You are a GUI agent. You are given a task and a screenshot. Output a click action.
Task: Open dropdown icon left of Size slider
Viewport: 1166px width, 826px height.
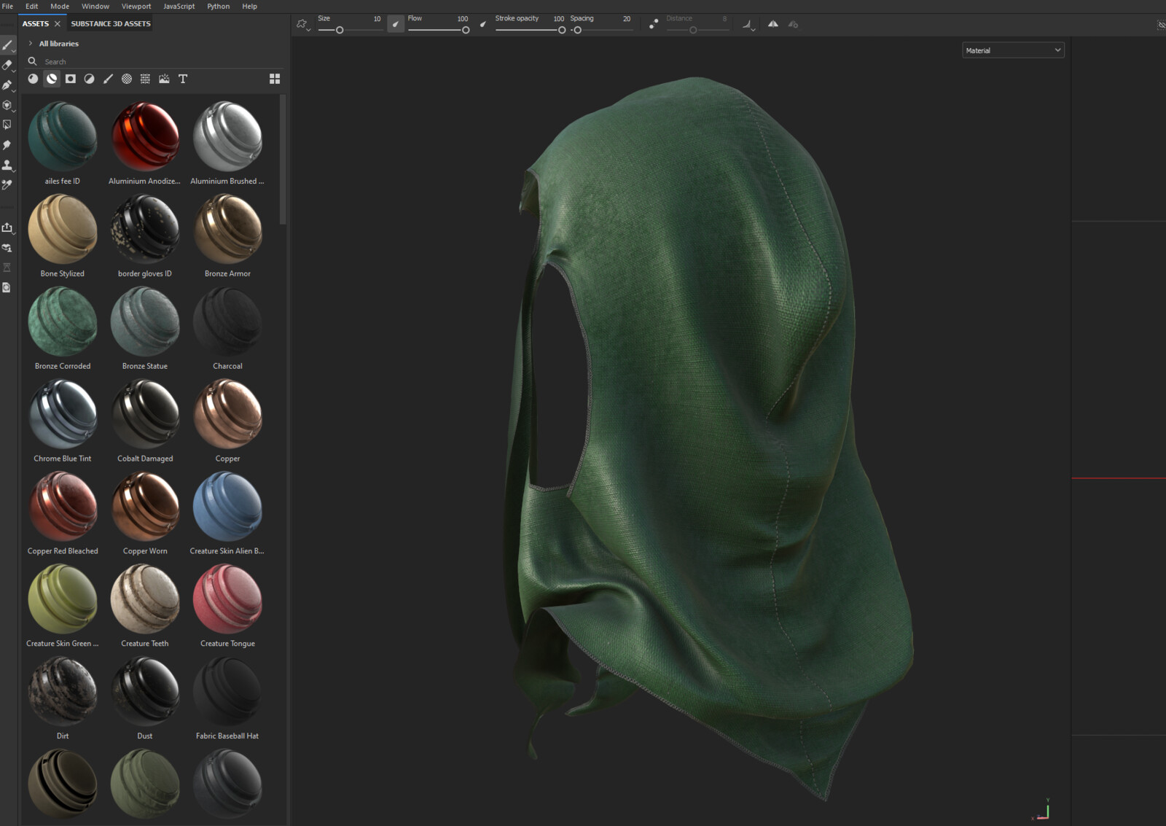[303, 25]
